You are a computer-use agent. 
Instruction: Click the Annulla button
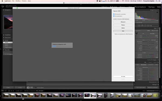[123, 76]
